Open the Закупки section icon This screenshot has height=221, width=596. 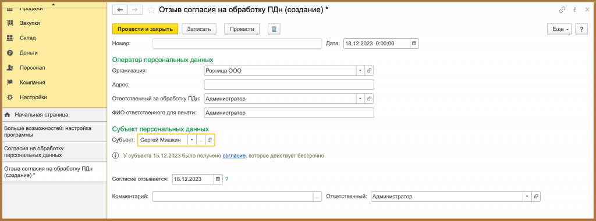tap(10, 23)
